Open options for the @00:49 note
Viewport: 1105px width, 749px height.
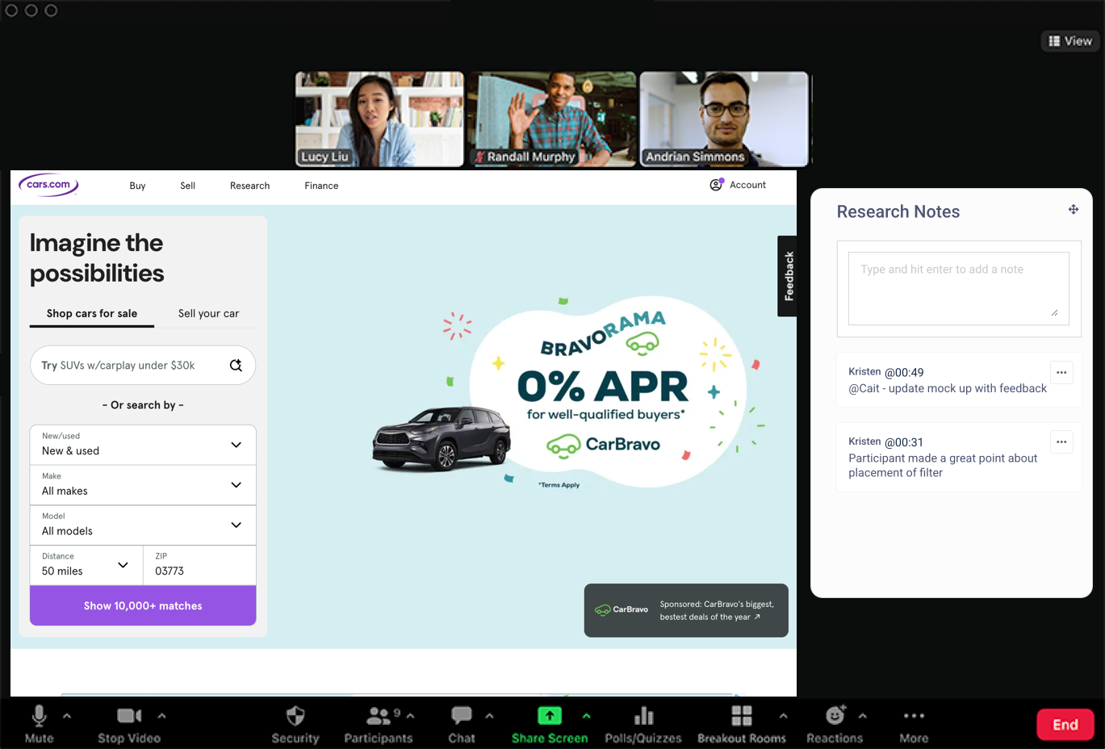(1061, 373)
